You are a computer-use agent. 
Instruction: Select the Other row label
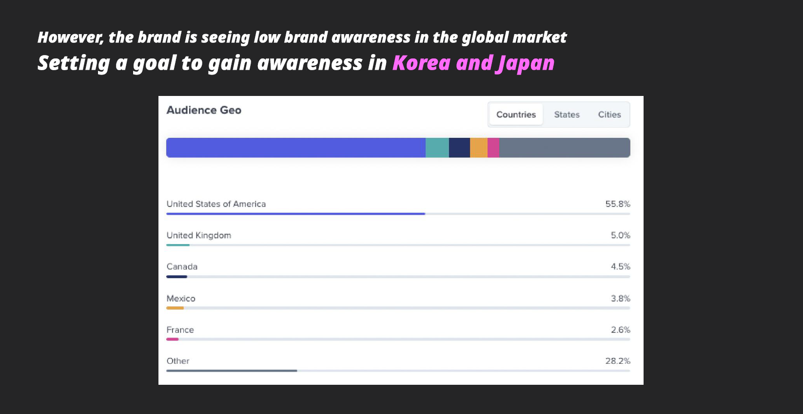coord(178,361)
